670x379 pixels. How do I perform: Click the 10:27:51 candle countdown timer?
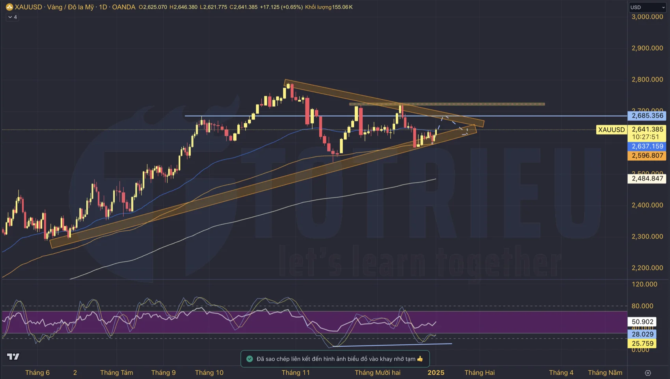(x=646, y=137)
